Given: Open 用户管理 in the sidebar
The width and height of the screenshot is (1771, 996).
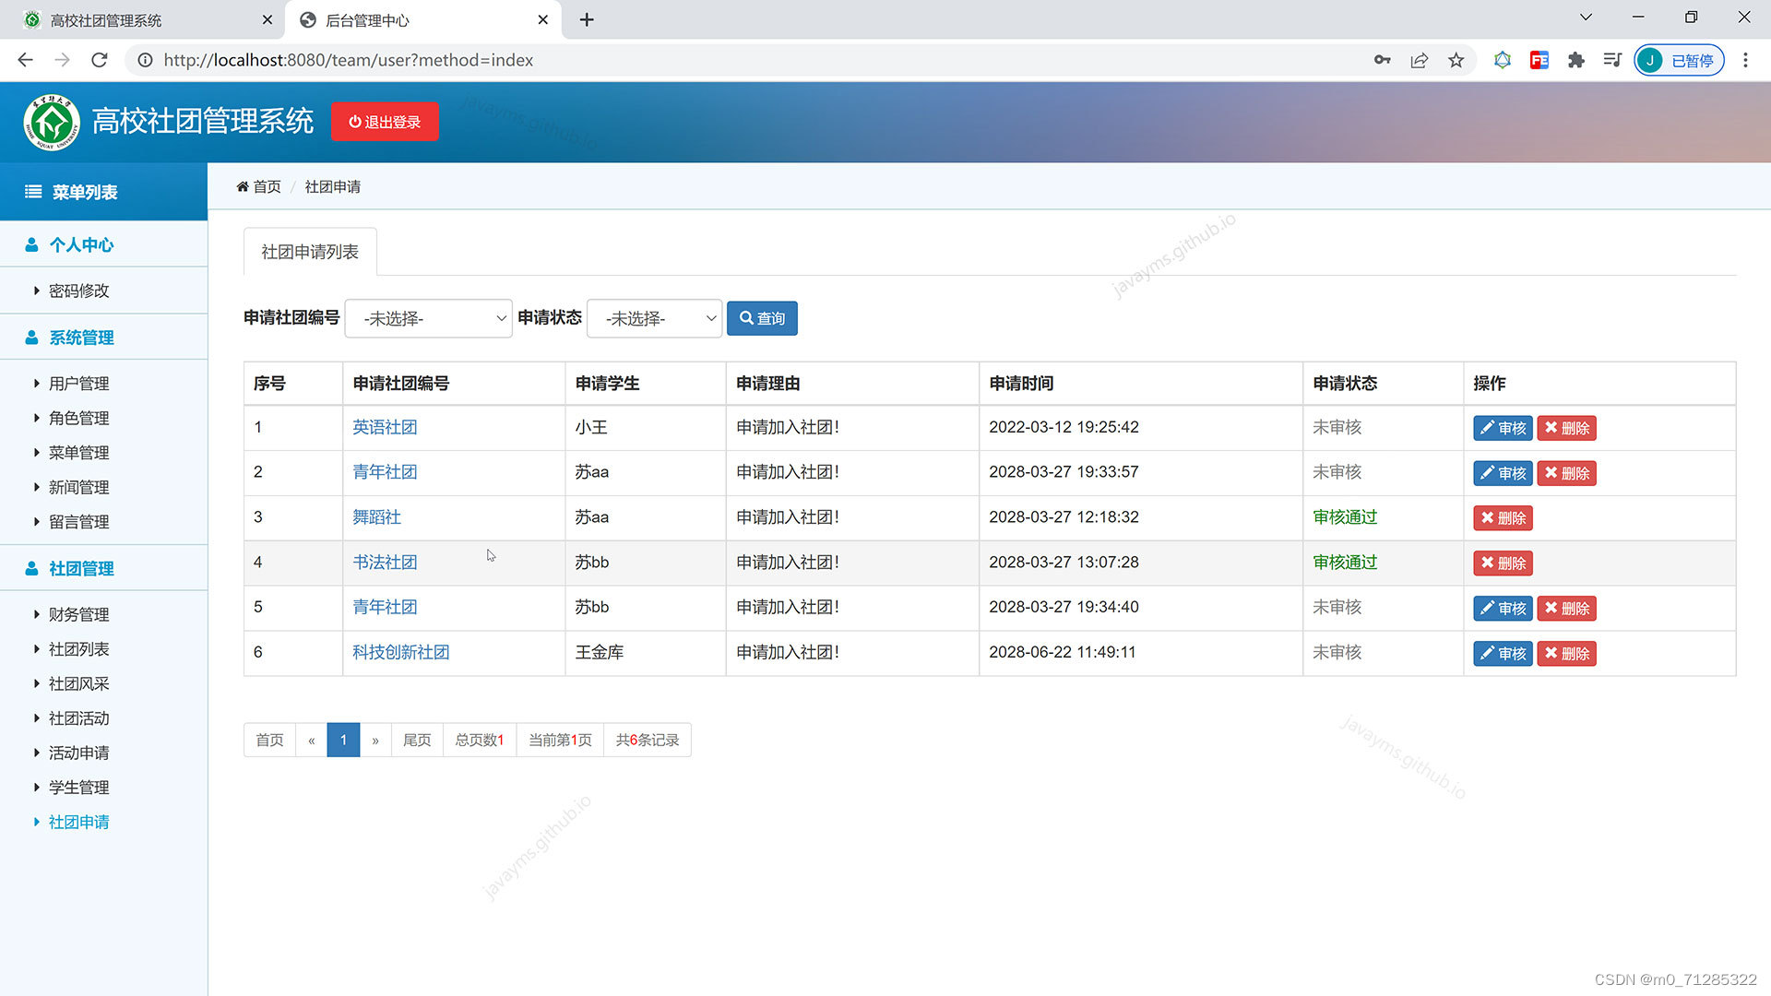Looking at the screenshot, I should coord(78,384).
